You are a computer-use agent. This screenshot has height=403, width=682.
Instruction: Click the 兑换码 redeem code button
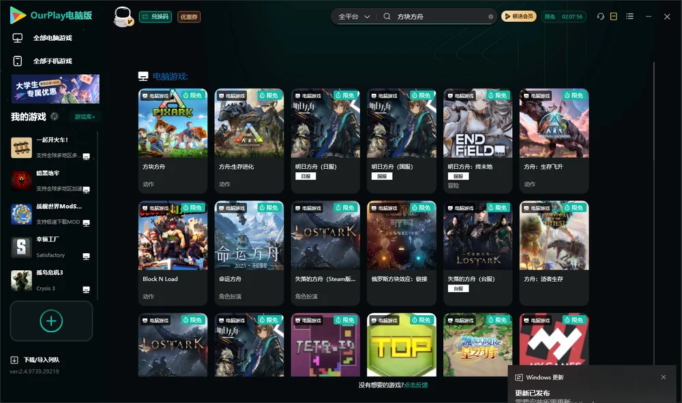[155, 16]
